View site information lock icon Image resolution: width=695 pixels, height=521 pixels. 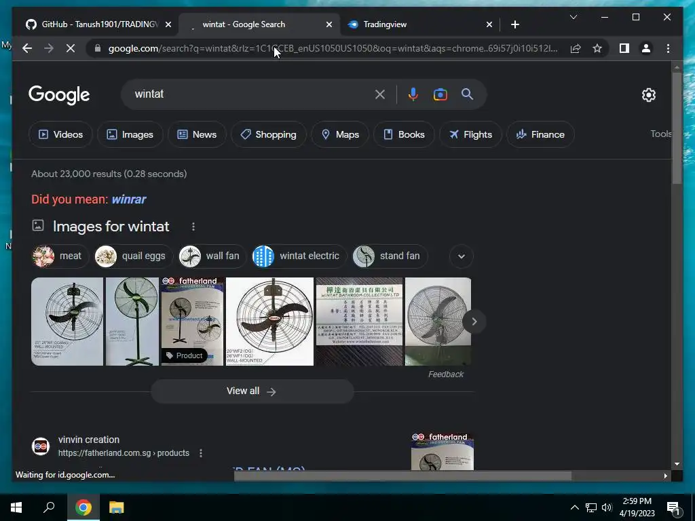(97, 48)
